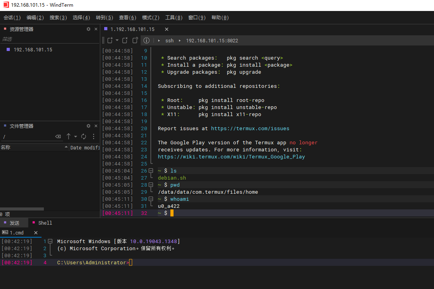Open the 搜索(3) menu

pos(58,18)
